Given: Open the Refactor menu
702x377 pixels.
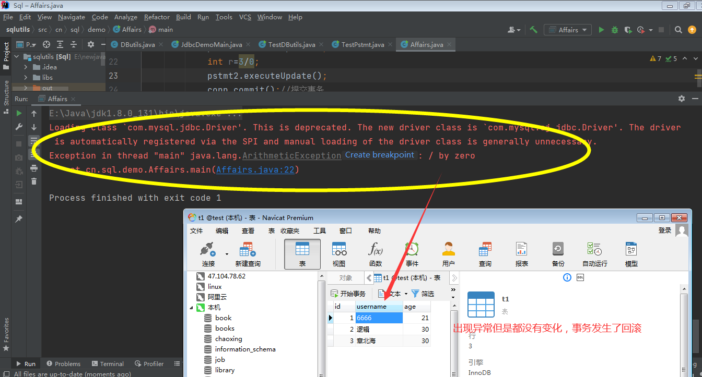Looking at the screenshot, I should coord(157,17).
